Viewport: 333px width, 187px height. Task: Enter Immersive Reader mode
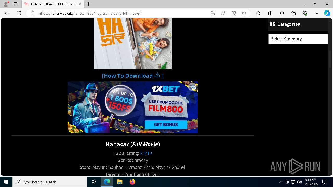[x=234, y=13]
